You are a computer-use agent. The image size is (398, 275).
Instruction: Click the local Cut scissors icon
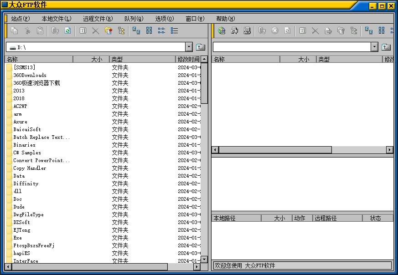27,31
